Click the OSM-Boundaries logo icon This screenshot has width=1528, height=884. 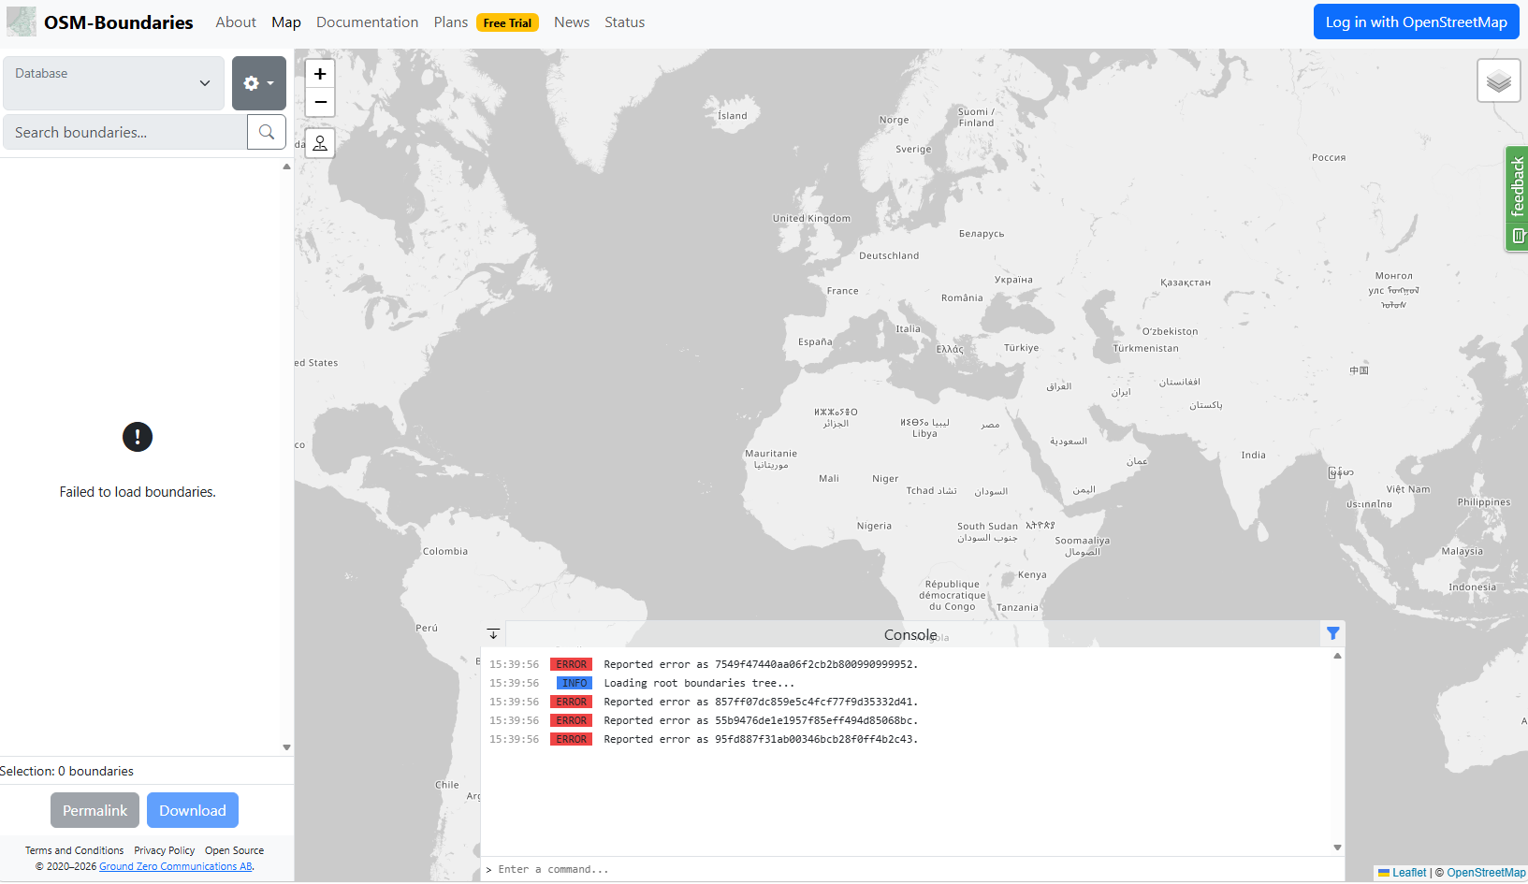tap(22, 22)
